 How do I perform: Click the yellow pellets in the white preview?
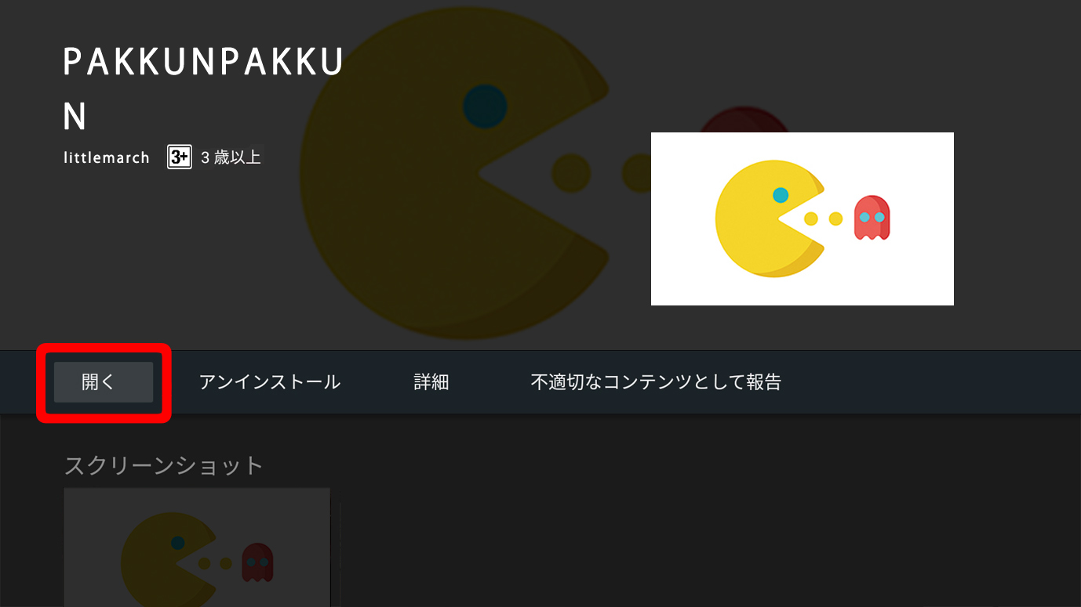point(823,219)
